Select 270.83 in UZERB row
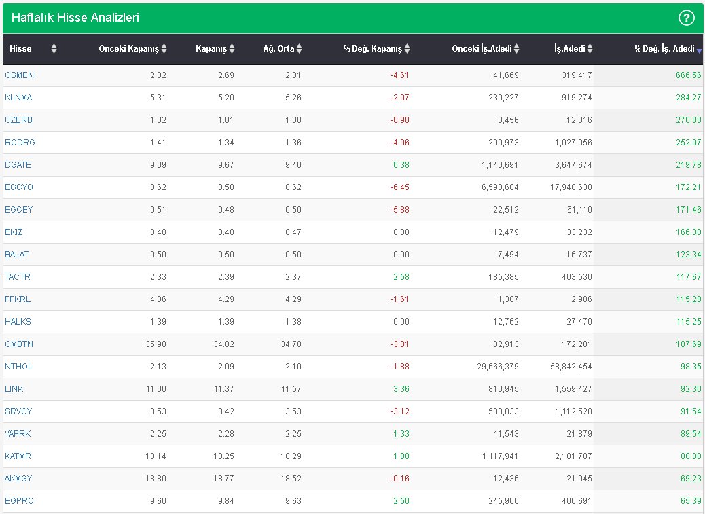 coord(689,120)
